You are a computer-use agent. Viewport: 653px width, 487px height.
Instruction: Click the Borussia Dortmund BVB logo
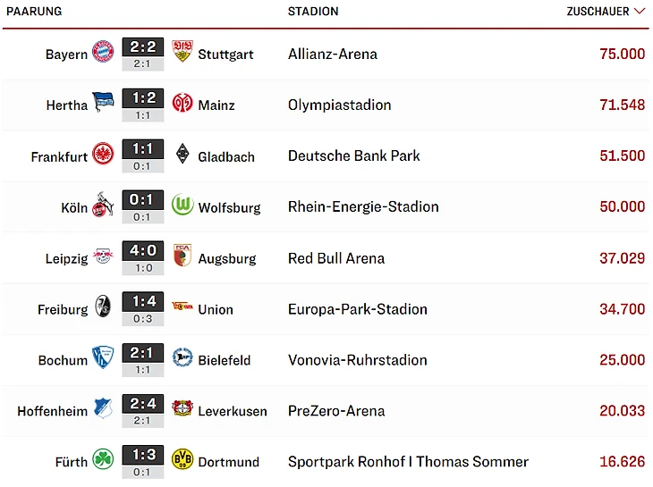pos(182,461)
